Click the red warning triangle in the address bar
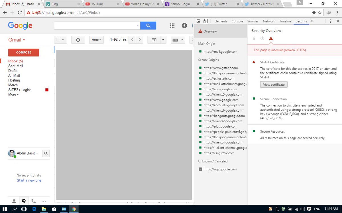Image resolution: width=342 pixels, height=213 pixels. point(28,12)
